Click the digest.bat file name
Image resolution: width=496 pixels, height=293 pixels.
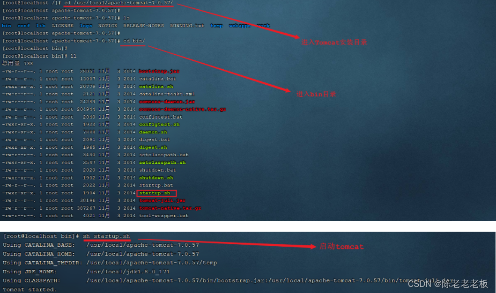(x=155, y=139)
